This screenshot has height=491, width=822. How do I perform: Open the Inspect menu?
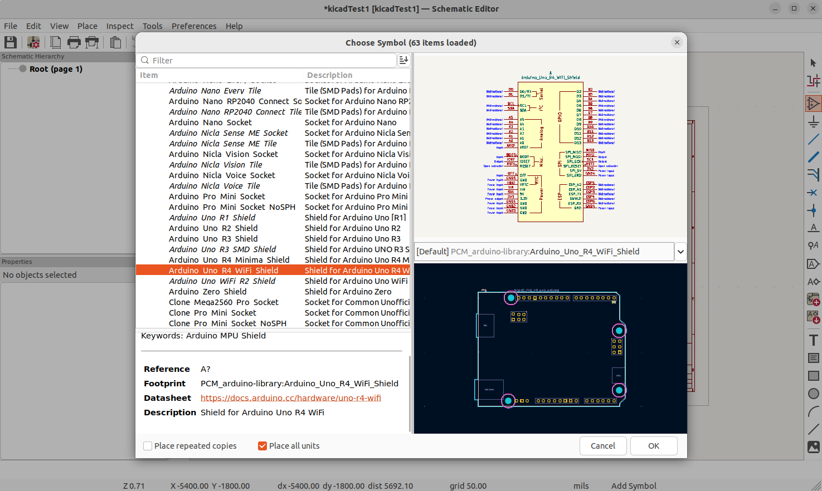[120, 26]
